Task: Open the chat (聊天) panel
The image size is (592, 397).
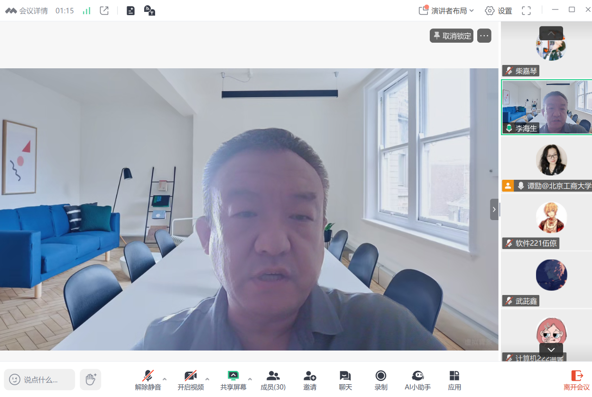Action: coord(345,380)
